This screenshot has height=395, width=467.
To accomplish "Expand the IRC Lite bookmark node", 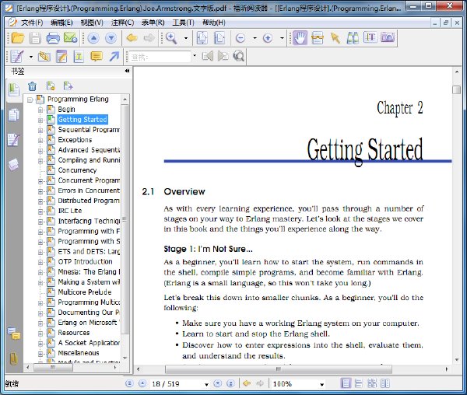I will tap(40, 211).
